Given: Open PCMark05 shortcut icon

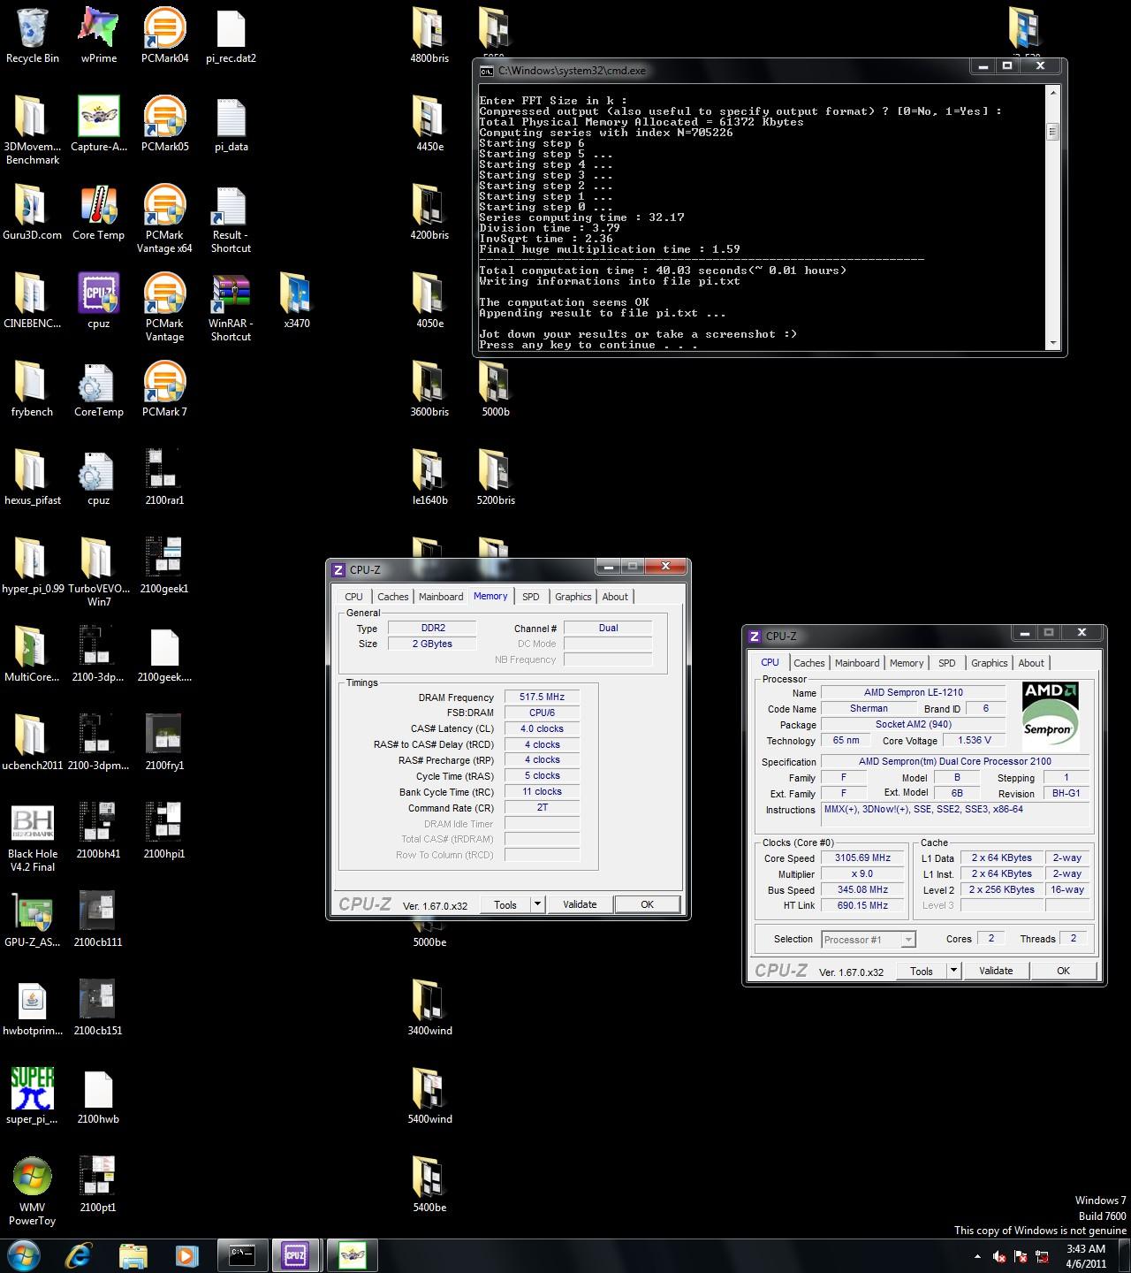Looking at the screenshot, I should [164, 124].
